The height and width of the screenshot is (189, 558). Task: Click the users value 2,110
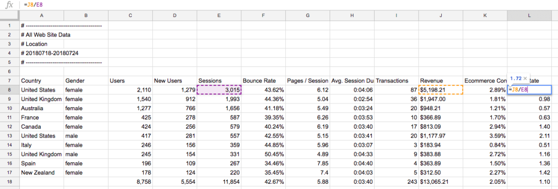pyautogui.click(x=130, y=90)
